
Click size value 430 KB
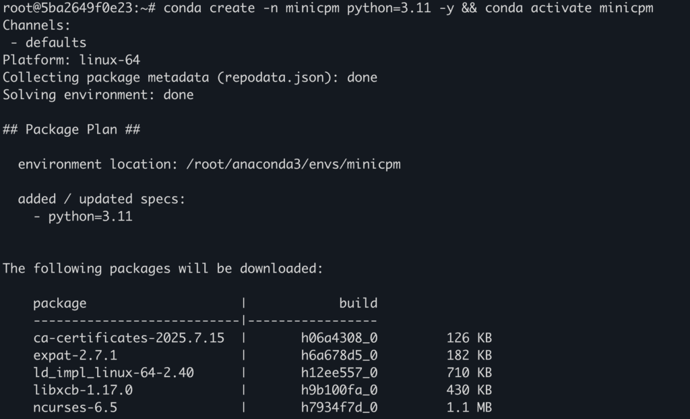click(x=469, y=390)
